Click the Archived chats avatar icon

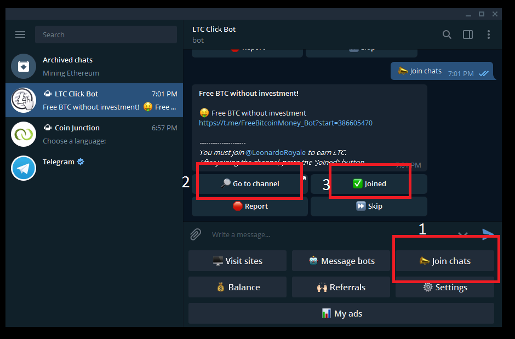[24, 66]
